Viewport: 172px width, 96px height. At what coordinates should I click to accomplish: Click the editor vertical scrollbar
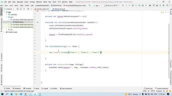169,51
